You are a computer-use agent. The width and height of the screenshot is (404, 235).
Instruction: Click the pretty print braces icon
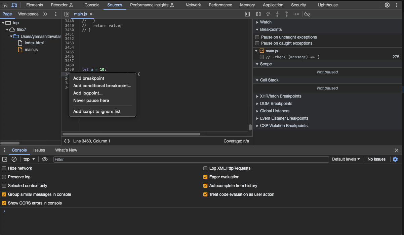click(67, 141)
